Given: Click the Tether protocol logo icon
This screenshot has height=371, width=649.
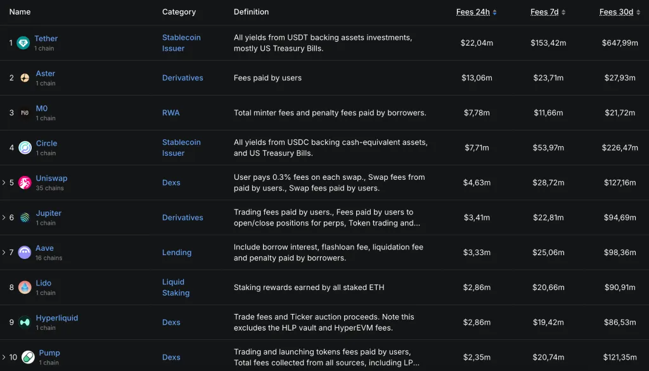Looking at the screenshot, I should tap(23, 43).
